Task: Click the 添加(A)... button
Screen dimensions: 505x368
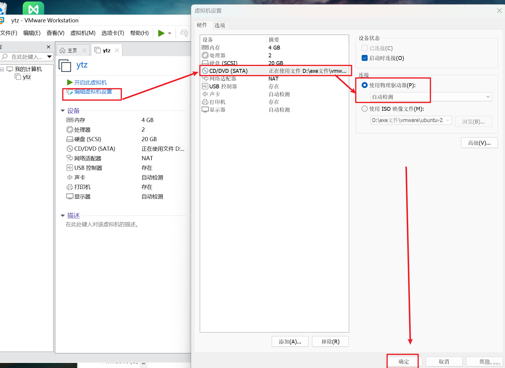Action: coord(290,341)
